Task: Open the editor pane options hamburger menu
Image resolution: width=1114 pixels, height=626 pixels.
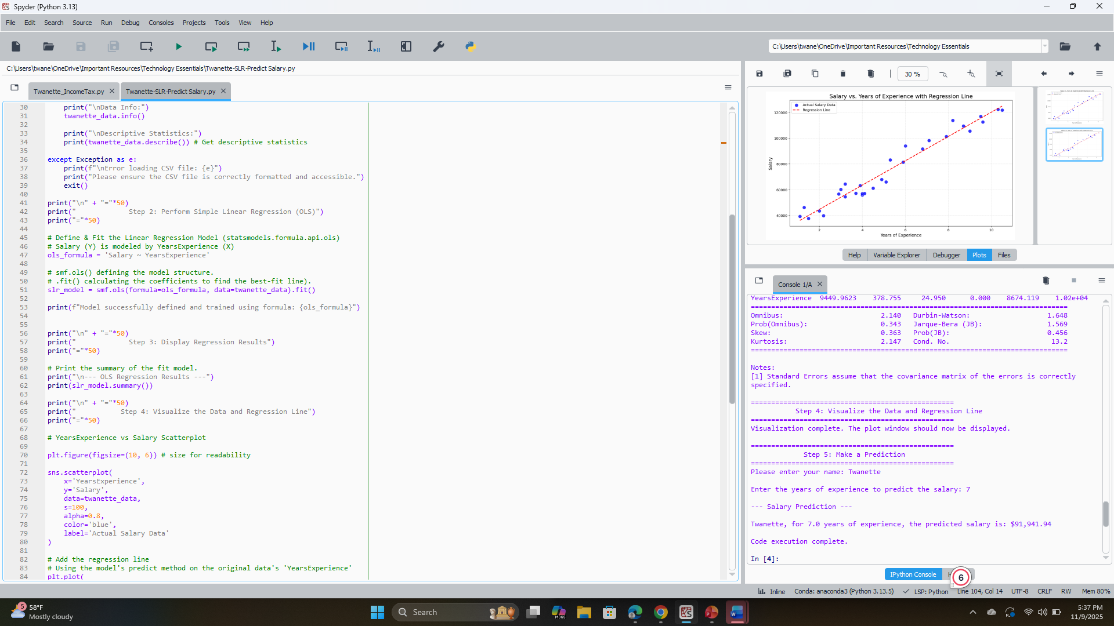Action: pos(728,88)
